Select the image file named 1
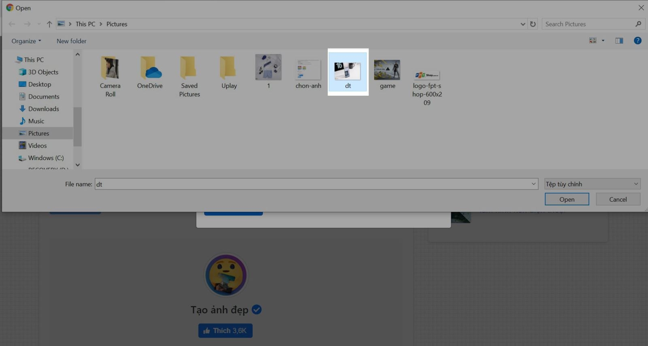Image resolution: width=648 pixels, height=346 pixels. [x=269, y=72]
